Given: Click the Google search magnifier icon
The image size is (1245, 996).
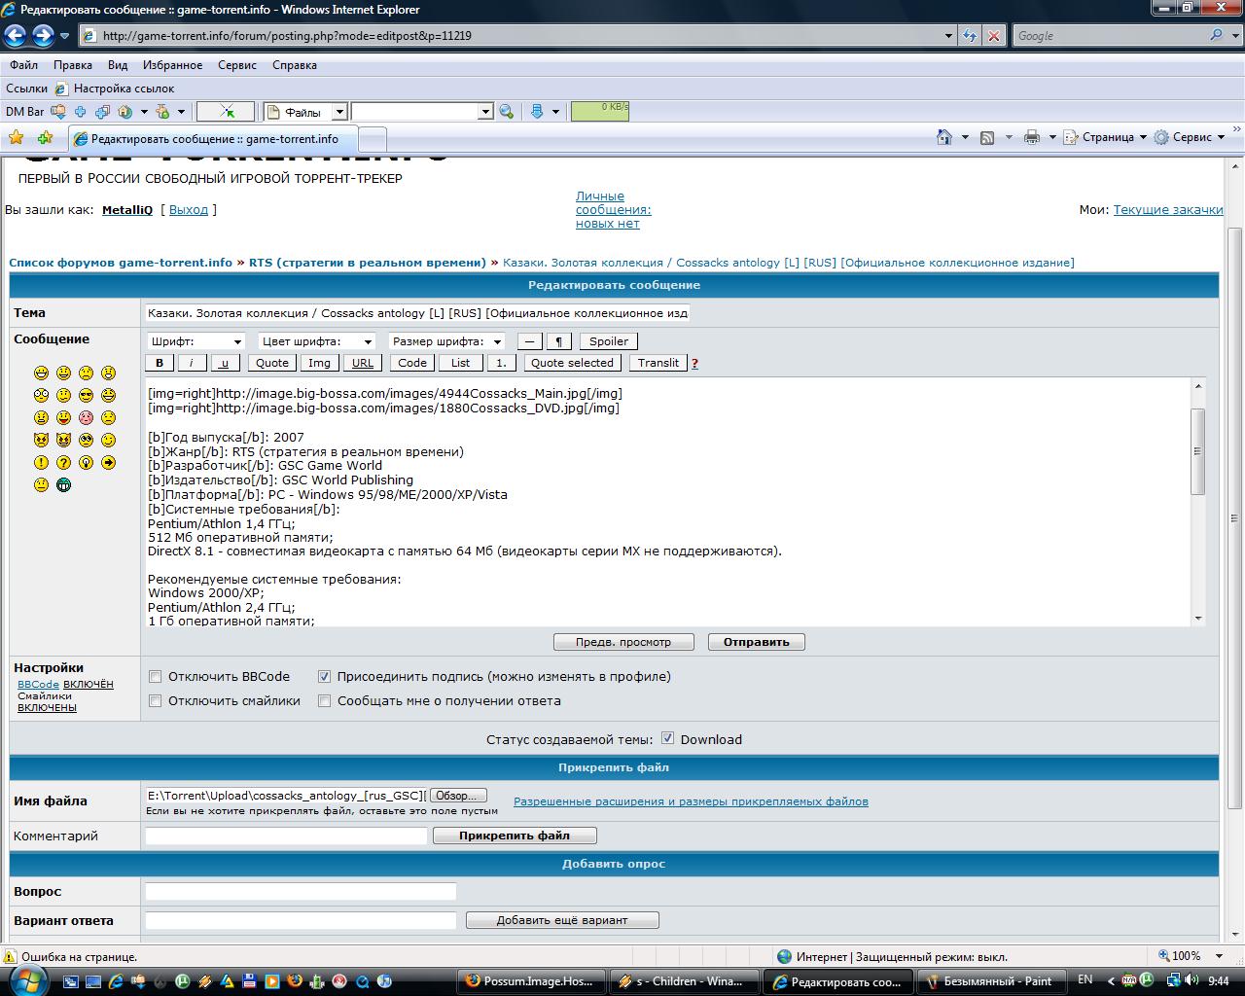Looking at the screenshot, I should point(1217,35).
